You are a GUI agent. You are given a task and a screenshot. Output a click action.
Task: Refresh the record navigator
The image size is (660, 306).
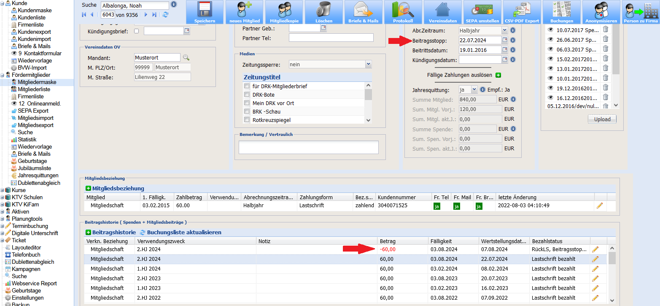(x=165, y=14)
